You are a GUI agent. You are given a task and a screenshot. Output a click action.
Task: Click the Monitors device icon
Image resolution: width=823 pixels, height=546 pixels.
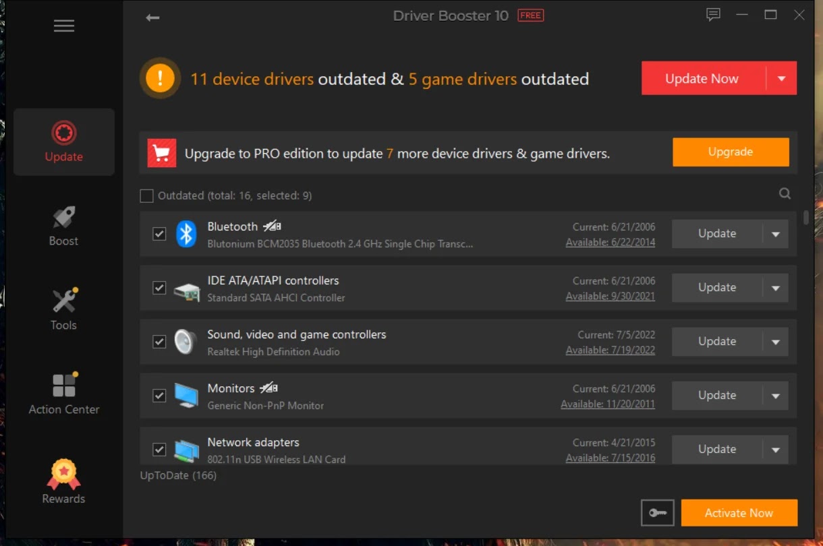coord(186,396)
